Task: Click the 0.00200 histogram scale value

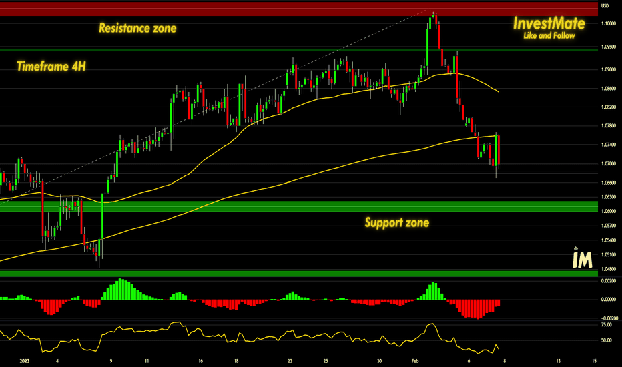Action: coord(609,280)
